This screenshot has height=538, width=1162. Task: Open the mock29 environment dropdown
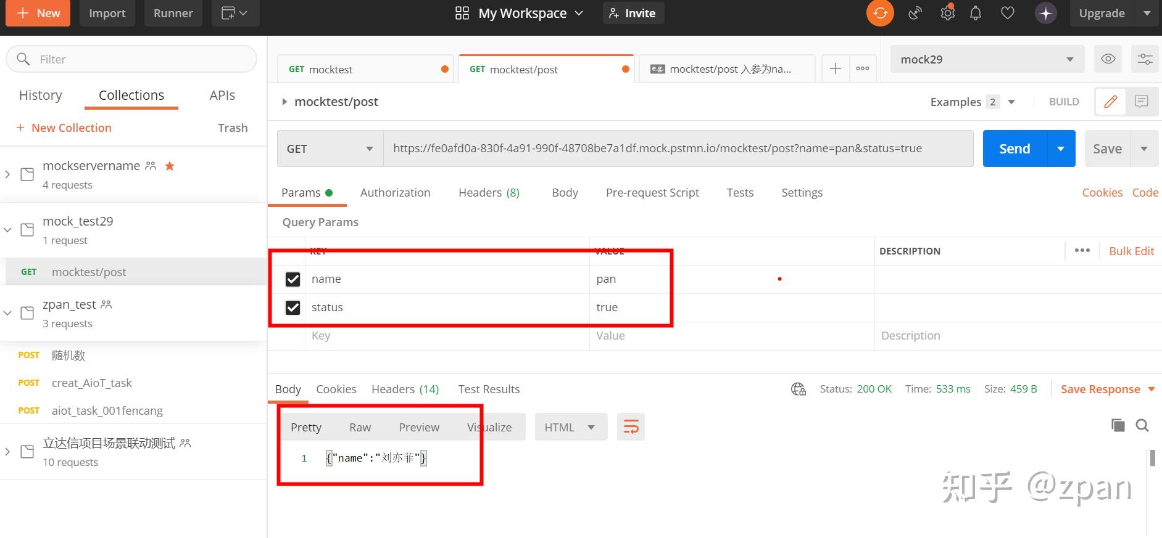[987, 59]
